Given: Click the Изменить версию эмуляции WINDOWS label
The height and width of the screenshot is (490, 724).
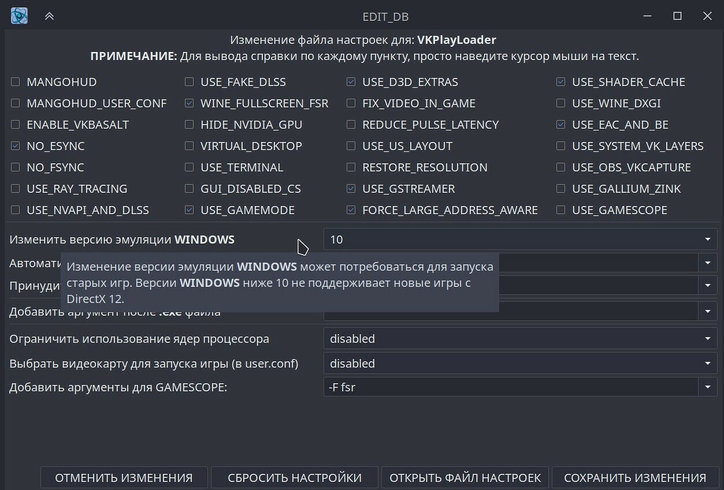Looking at the screenshot, I should [x=122, y=240].
